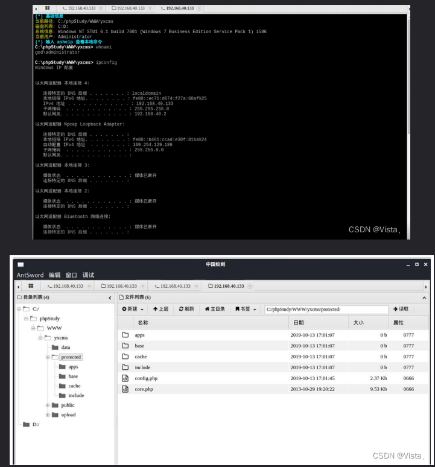
Task: Switch to first terminal tab 192.168.40.133 in lower window
Action: click(x=65, y=286)
